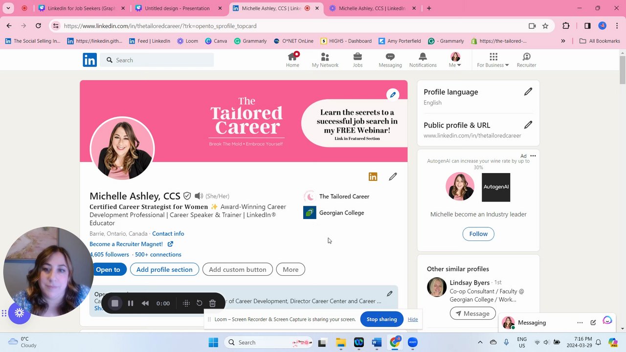Image resolution: width=626 pixels, height=352 pixels.
Task: Open the More profile actions
Action: (x=291, y=269)
